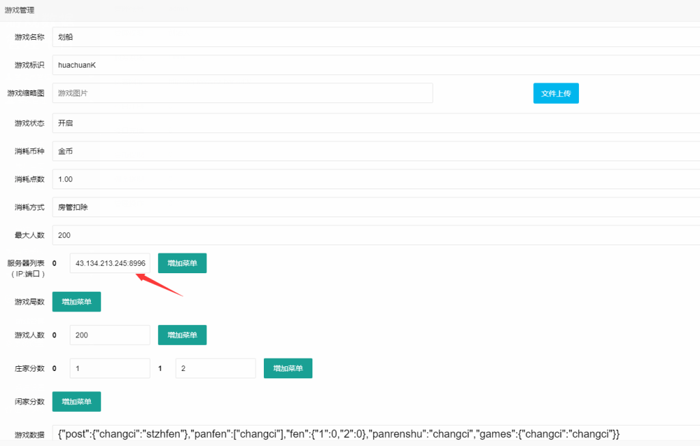Click the 消耗点数 field showing 1.00
The width and height of the screenshot is (700, 446).
[x=375, y=179]
